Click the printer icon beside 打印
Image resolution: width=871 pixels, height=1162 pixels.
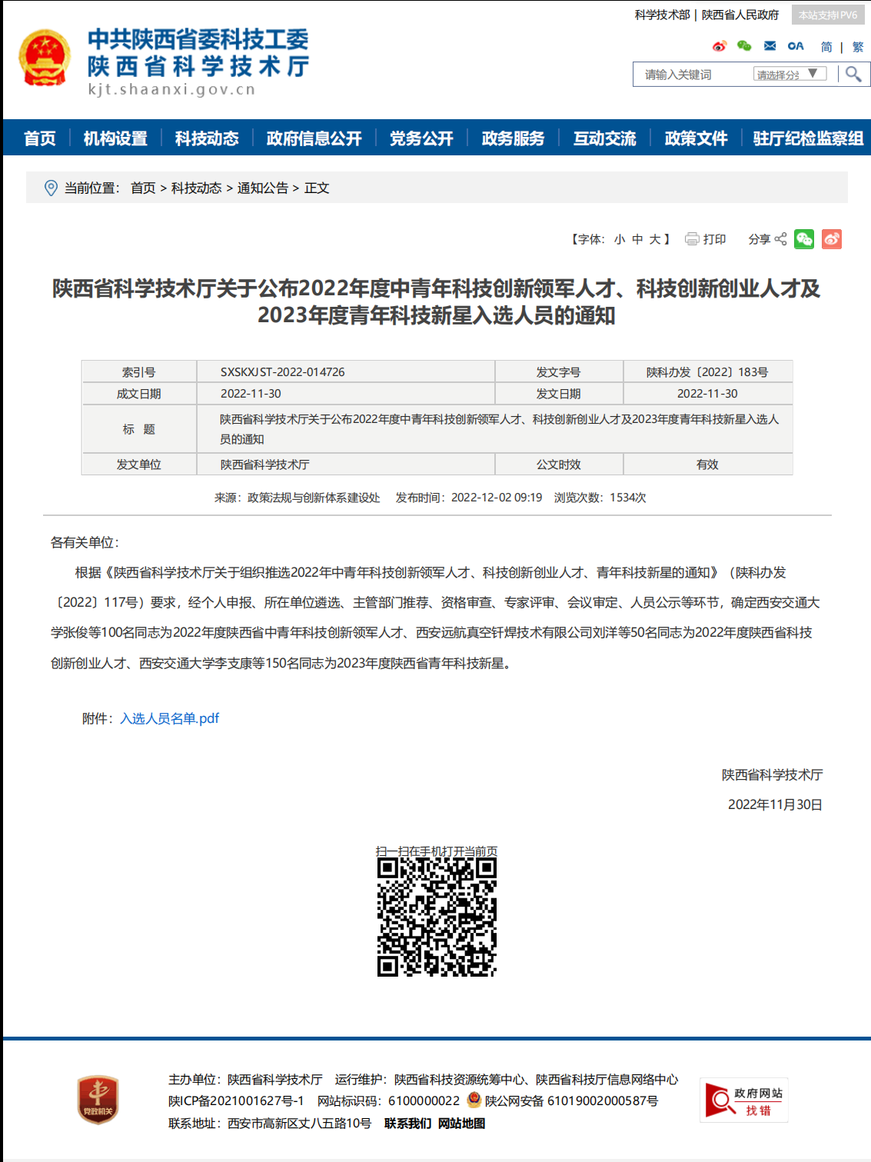(692, 239)
